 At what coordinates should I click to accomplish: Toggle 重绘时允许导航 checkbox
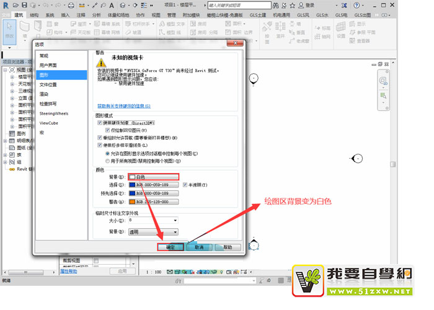[100, 138]
